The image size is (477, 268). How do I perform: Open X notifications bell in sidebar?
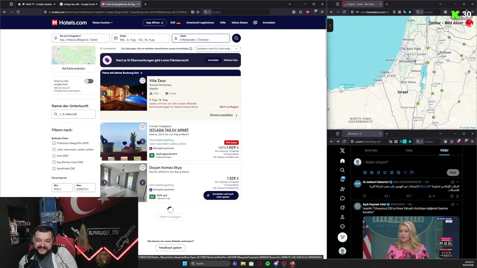point(342,179)
